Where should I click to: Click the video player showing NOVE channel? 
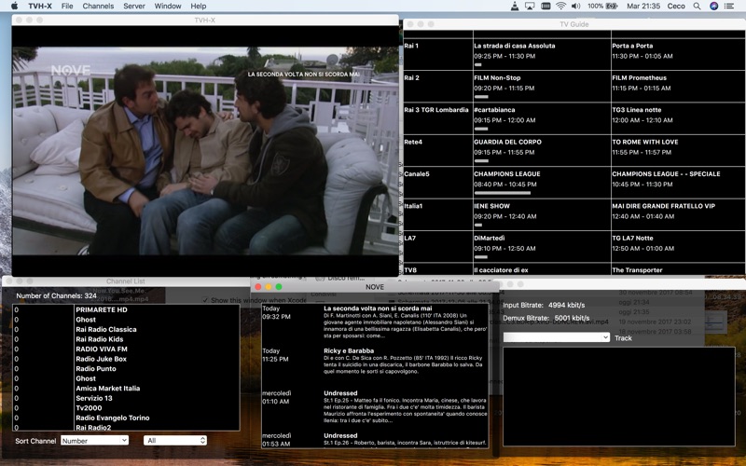(205, 151)
